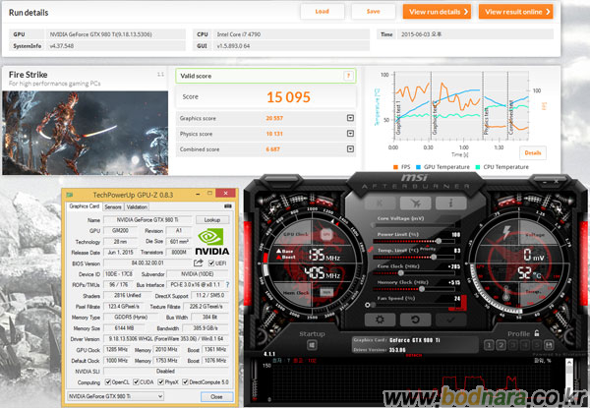Viewport: 590px width, 408px height.
Task: Click the Core Clock slider handle
Action: click(401, 273)
